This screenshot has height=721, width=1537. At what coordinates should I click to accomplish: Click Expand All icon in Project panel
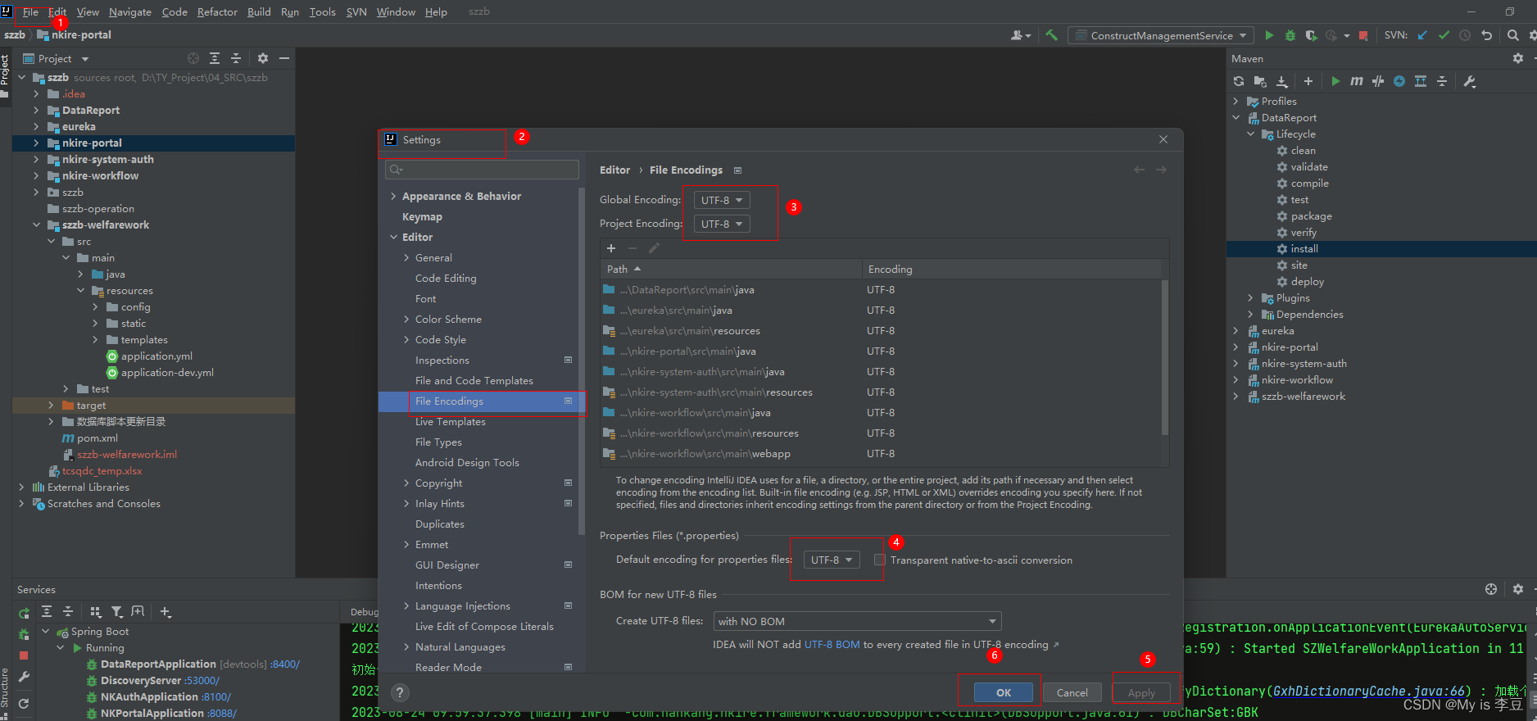215,58
